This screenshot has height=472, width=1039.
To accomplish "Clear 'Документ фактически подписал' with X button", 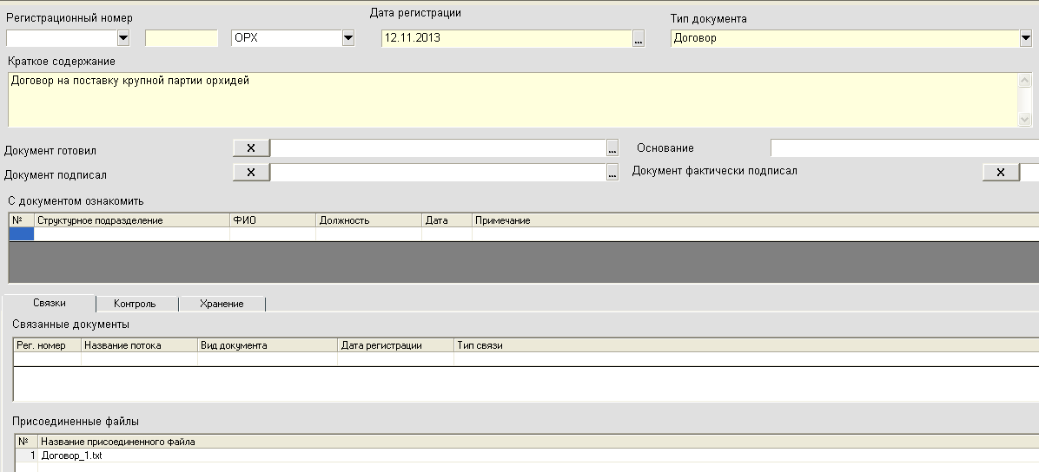I will pos(1001,172).
